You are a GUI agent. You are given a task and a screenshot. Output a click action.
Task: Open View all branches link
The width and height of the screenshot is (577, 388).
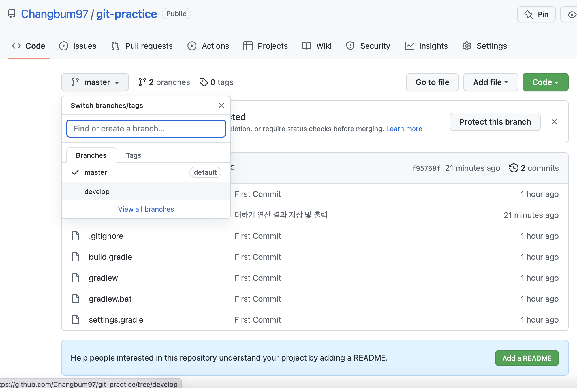point(146,209)
